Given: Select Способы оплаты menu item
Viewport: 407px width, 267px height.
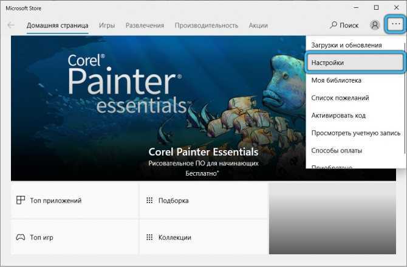Looking at the screenshot, I should 355,150.
